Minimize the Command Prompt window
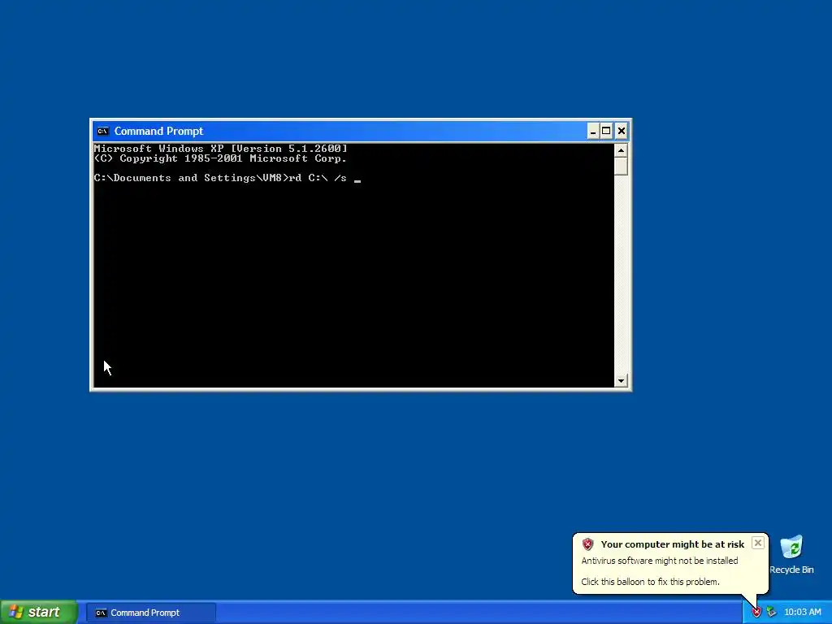The height and width of the screenshot is (624, 832). tap(593, 131)
